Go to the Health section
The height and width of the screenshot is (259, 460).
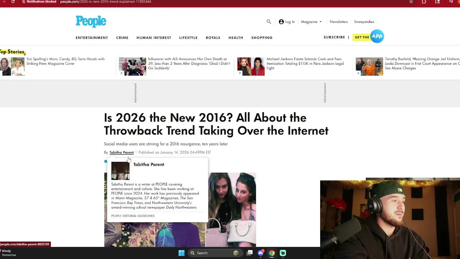236,37
